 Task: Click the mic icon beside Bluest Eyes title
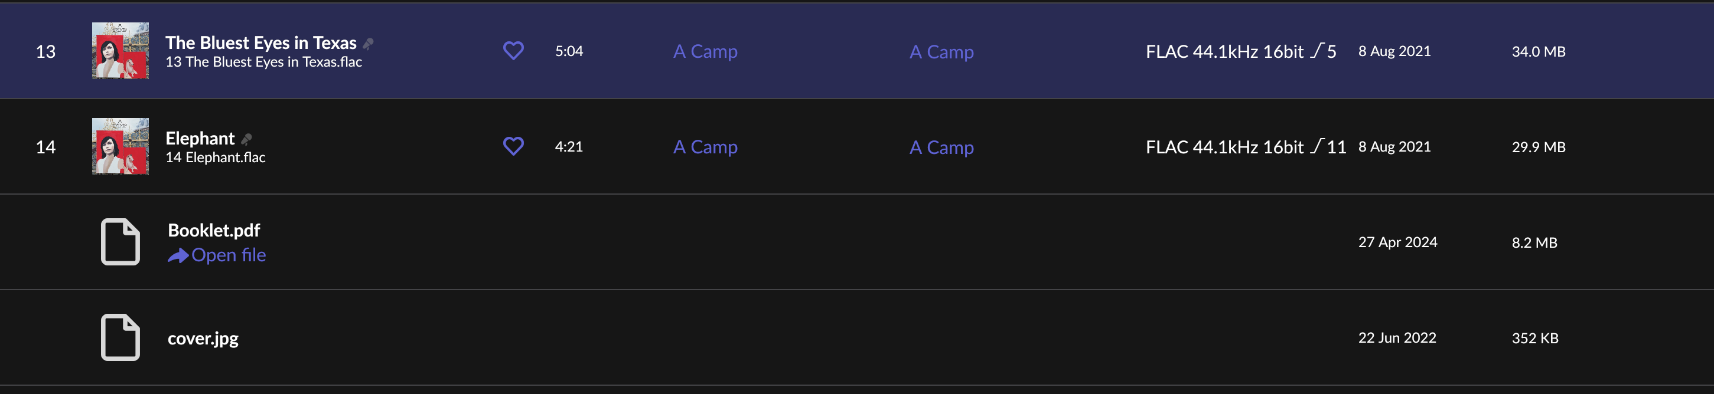tap(368, 44)
